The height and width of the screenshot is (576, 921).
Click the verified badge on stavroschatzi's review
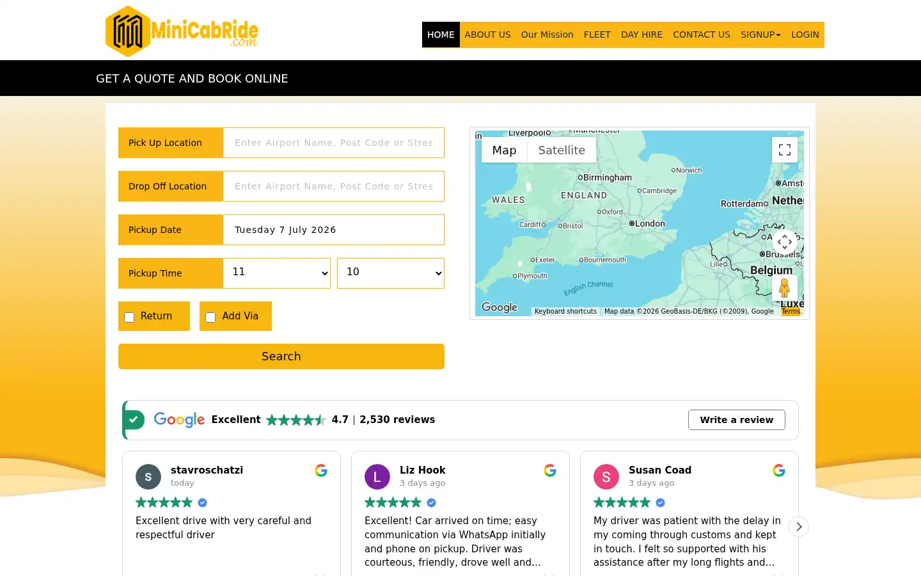203,502
